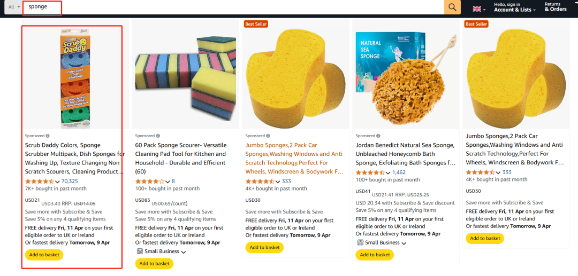Expand star rating popover for Natural Sea Sponge
Screen dimensions: 578x276
pos(389,173)
